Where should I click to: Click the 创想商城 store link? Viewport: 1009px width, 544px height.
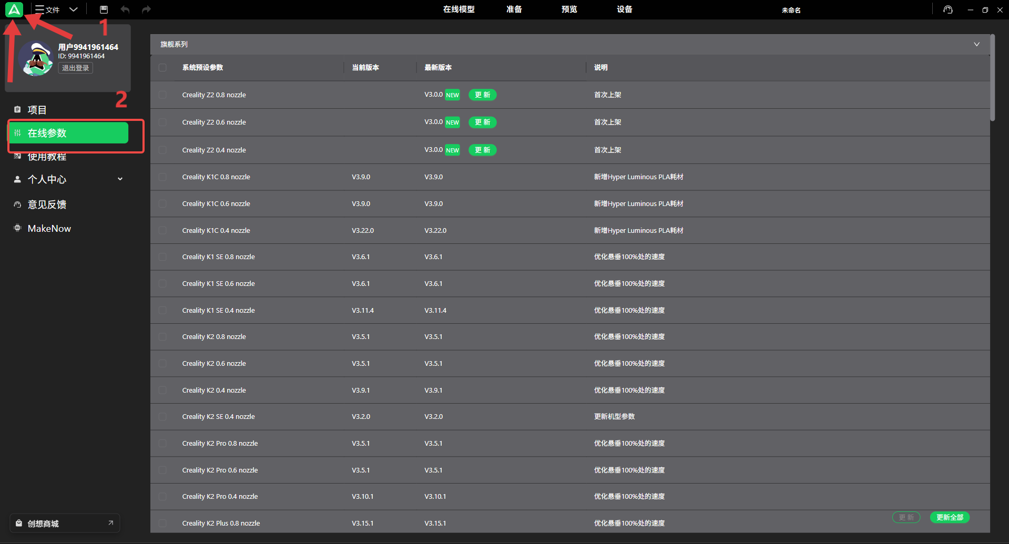[65, 523]
